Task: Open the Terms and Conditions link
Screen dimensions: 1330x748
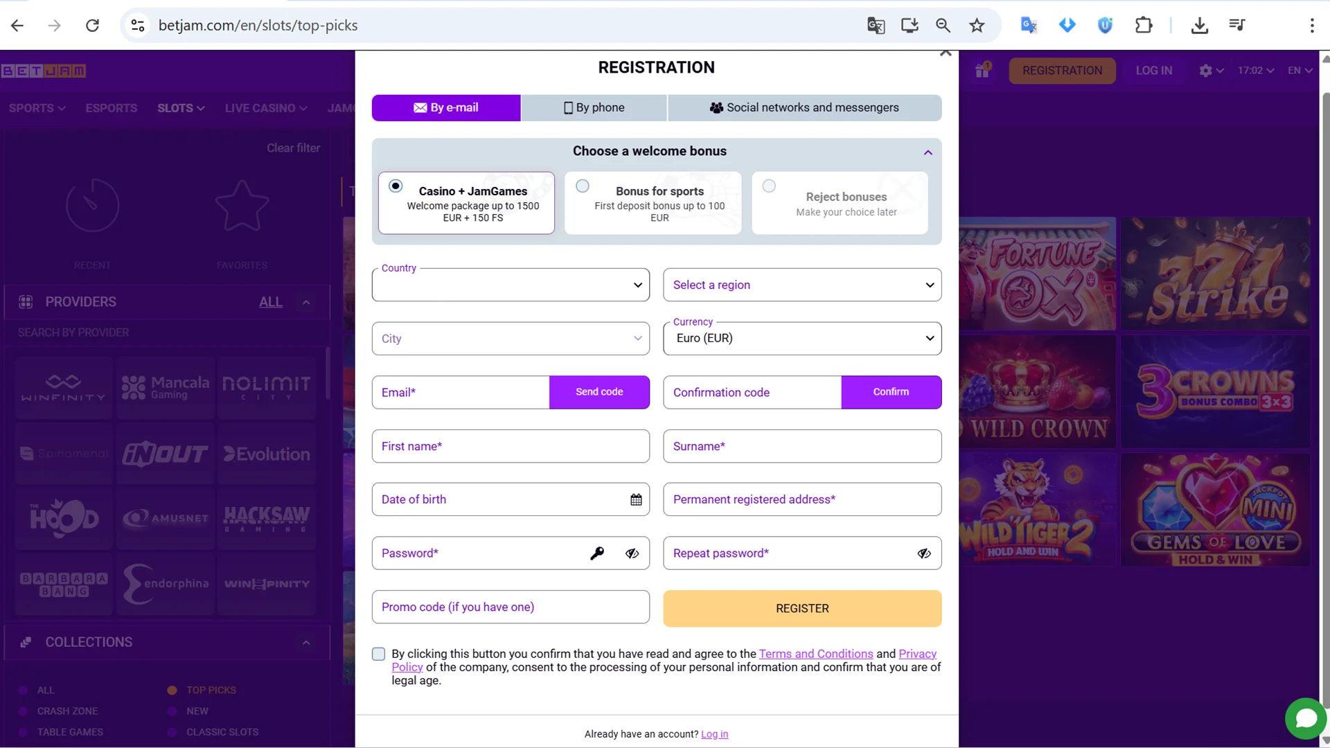Action: click(815, 654)
